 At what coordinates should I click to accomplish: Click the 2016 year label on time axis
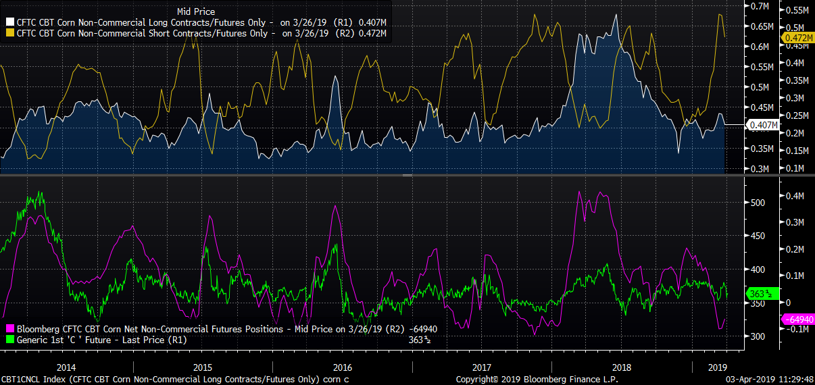[343, 368]
